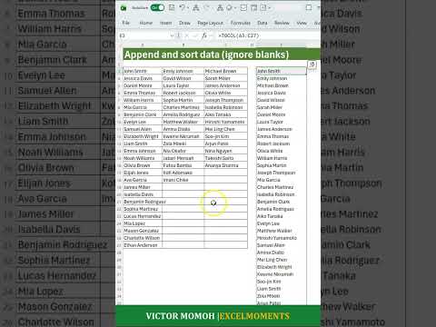This screenshot has height=327, width=436.
Task: Select 'Kofi Adomako' cell in the table
Action: click(x=183, y=173)
